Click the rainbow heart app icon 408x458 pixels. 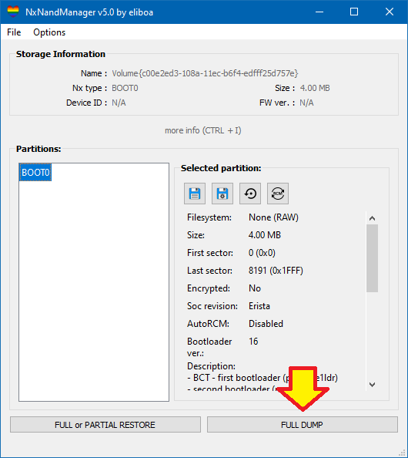click(x=13, y=12)
